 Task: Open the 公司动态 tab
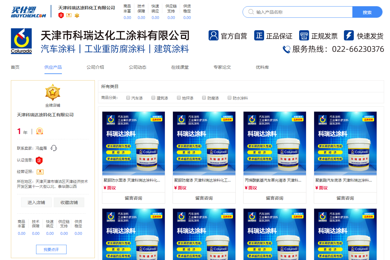point(138,67)
